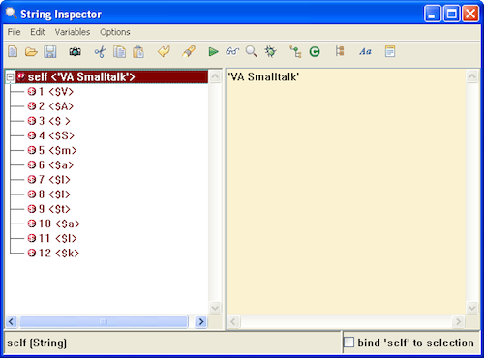Close the String Inspector window

click(x=470, y=14)
